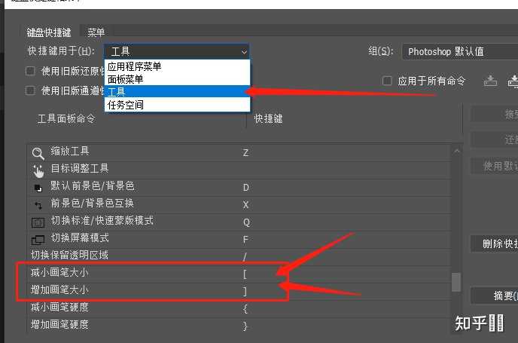Click shortcut Q for quick mask
This screenshot has height=343, width=518.
click(246, 222)
